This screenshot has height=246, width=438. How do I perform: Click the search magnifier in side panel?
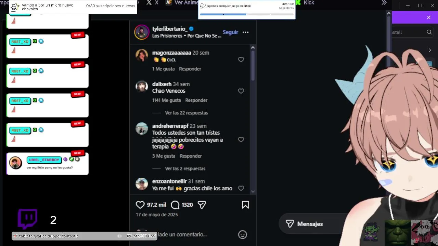[429, 32]
